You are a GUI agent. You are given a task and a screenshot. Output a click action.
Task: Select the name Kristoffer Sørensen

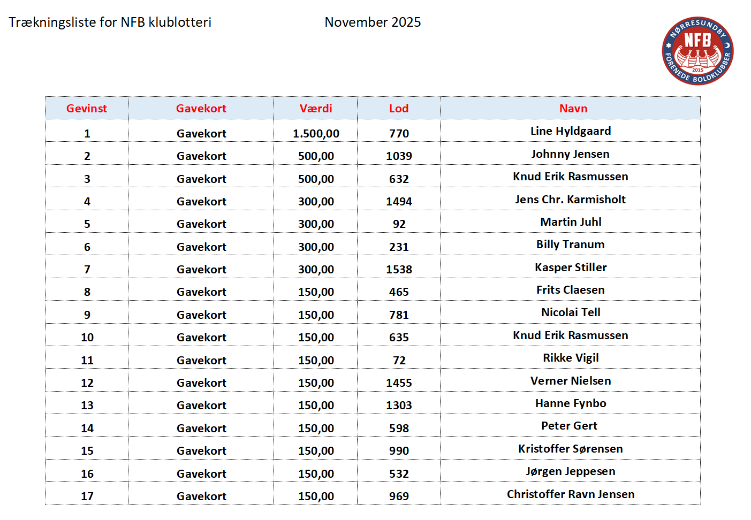pos(571,449)
